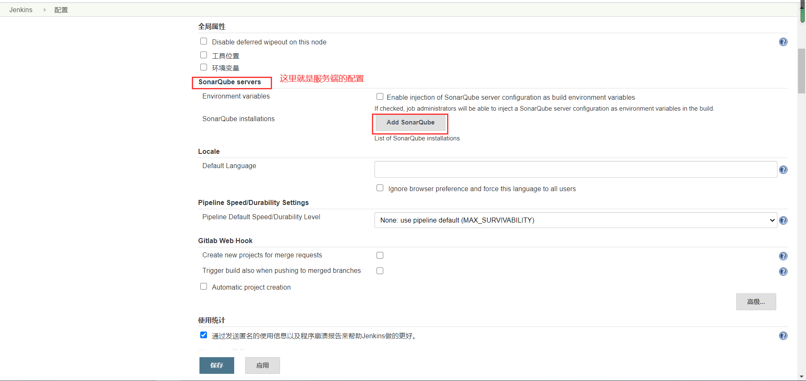This screenshot has width=806, height=381.
Task: Click List of SonarQube installations text
Action: tap(417, 138)
